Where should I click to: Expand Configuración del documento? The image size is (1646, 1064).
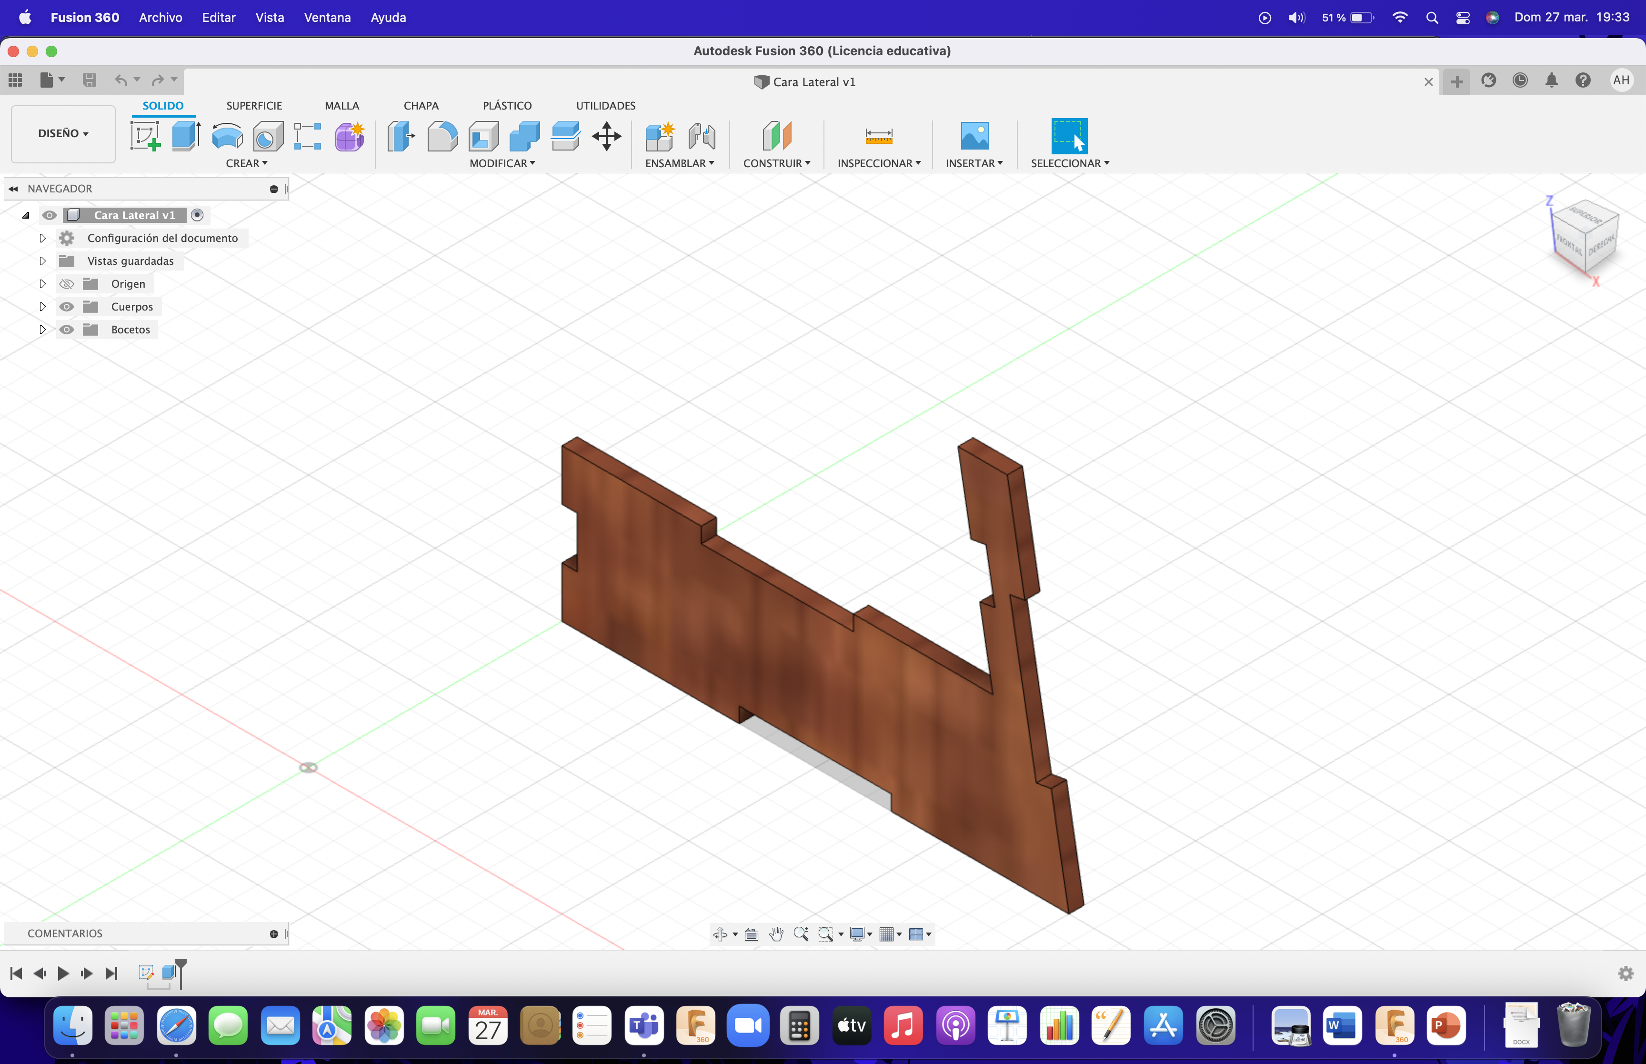coord(42,238)
